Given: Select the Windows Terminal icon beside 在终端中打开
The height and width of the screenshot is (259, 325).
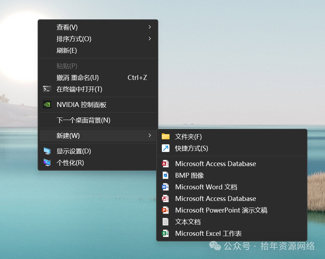Looking at the screenshot, I should (x=47, y=89).
